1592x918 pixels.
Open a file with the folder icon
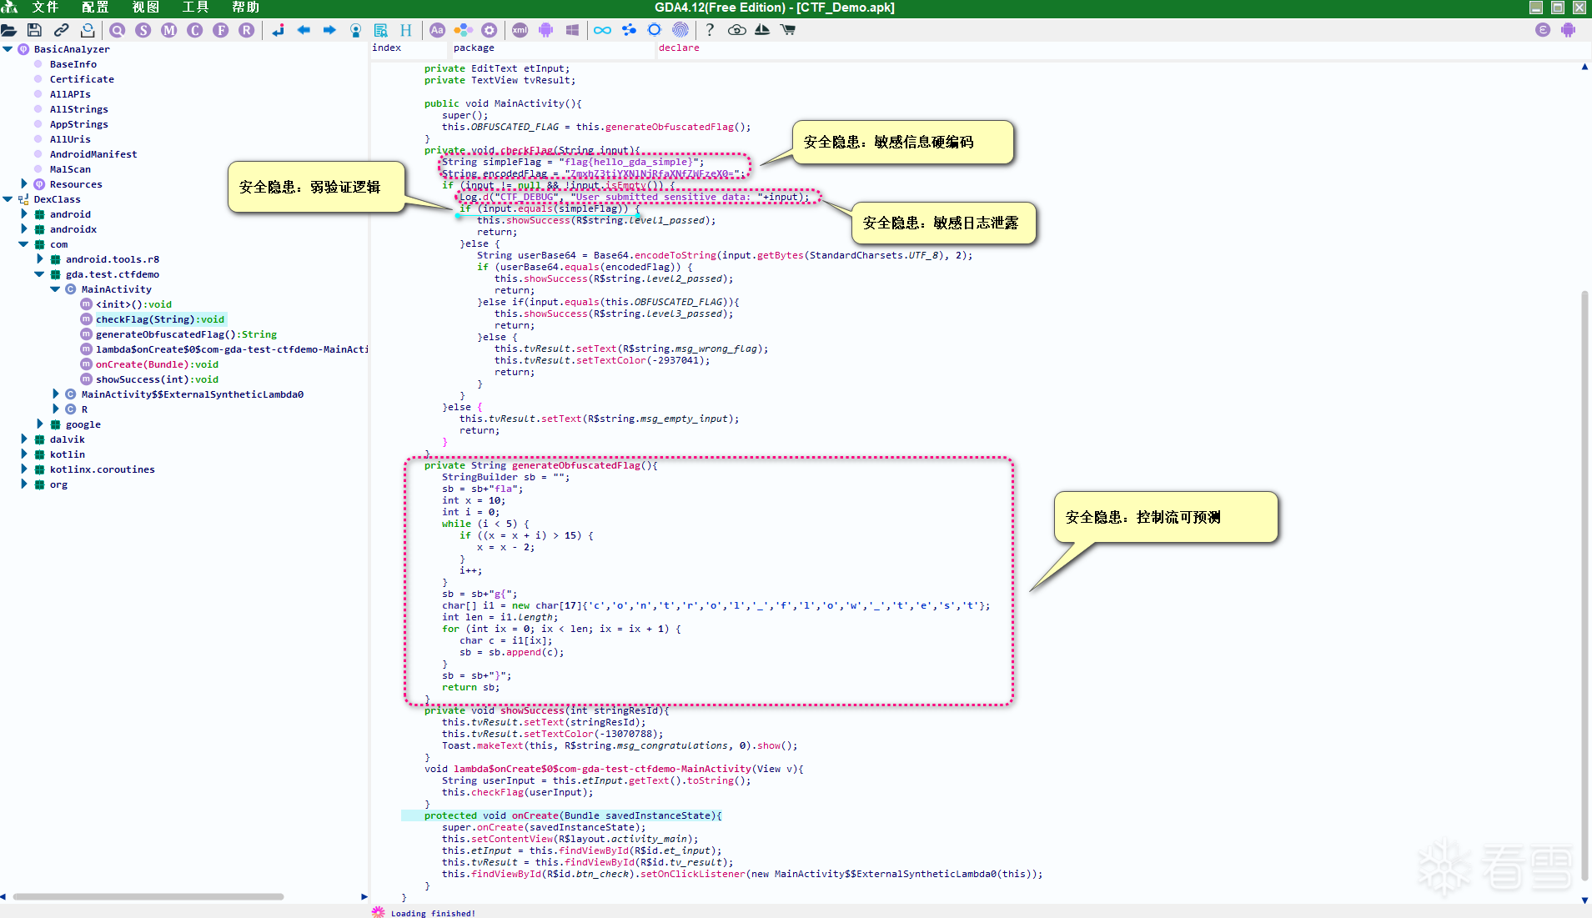(9, 30)
